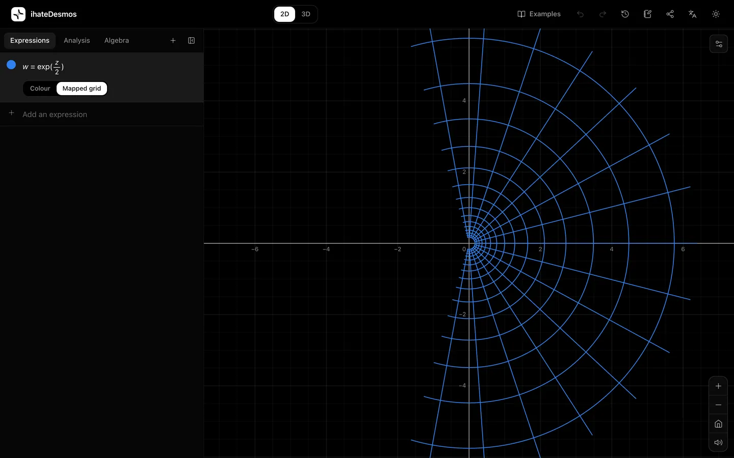Click the notes edit icon
This screenshot has height=458, width=734.
click(x=647, y=14)
